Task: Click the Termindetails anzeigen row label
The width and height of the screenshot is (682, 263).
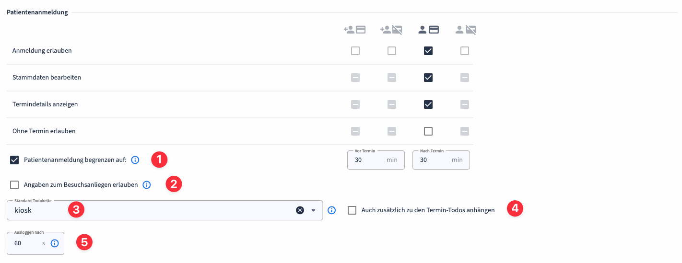Action: [45, 104]
